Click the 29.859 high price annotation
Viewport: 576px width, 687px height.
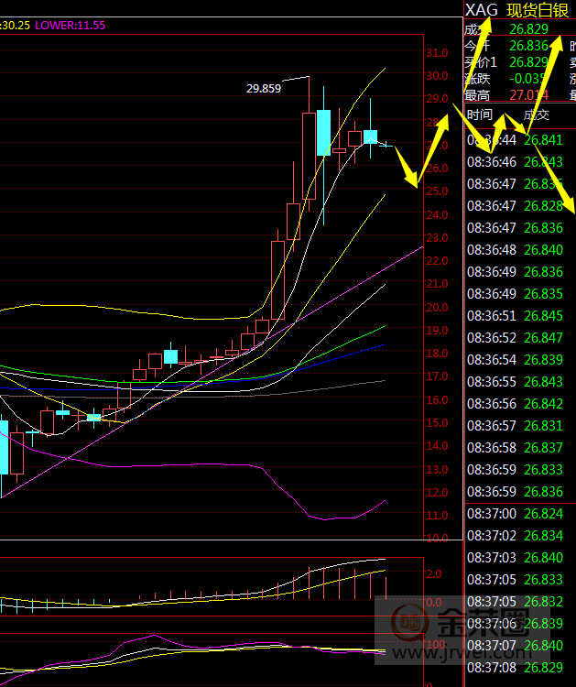coord(263,89)
